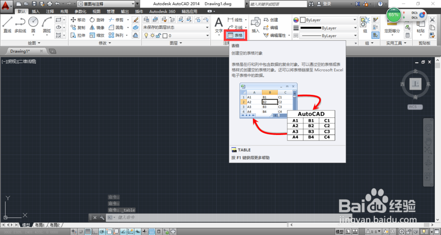The width and height of the screenshot is (441, 235).
Task: Open the workspace dropdown (草图与注释)
Action: 106,4
